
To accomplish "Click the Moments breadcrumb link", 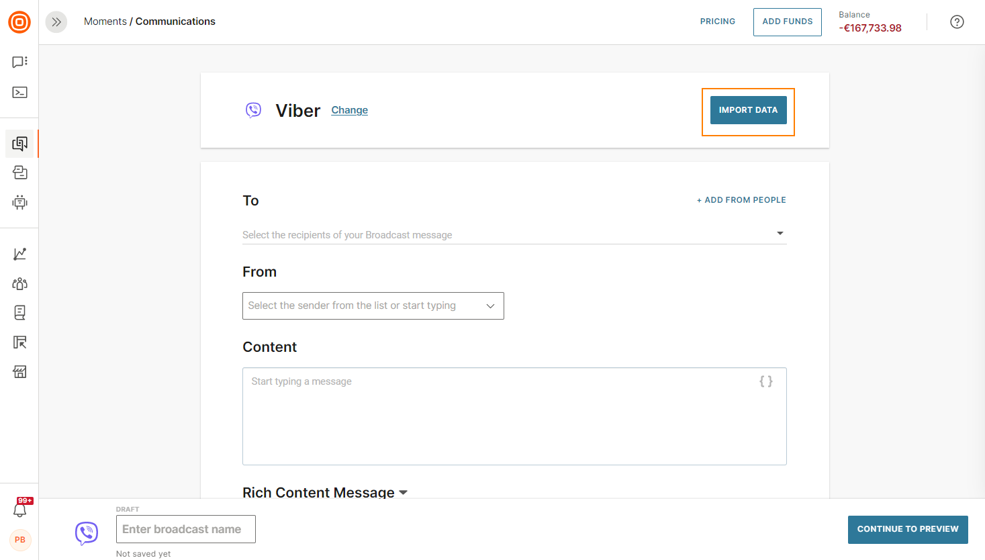I will point(105,21).
